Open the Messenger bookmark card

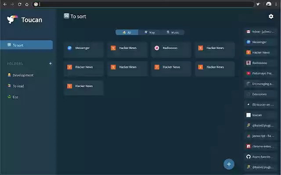pyautogui.click(x=83, y=50)
